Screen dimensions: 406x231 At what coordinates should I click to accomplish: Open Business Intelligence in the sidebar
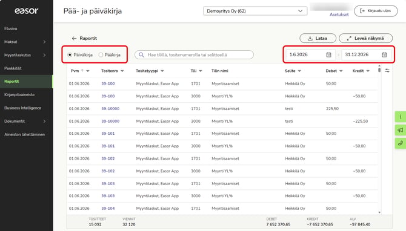tap(22, 108)
